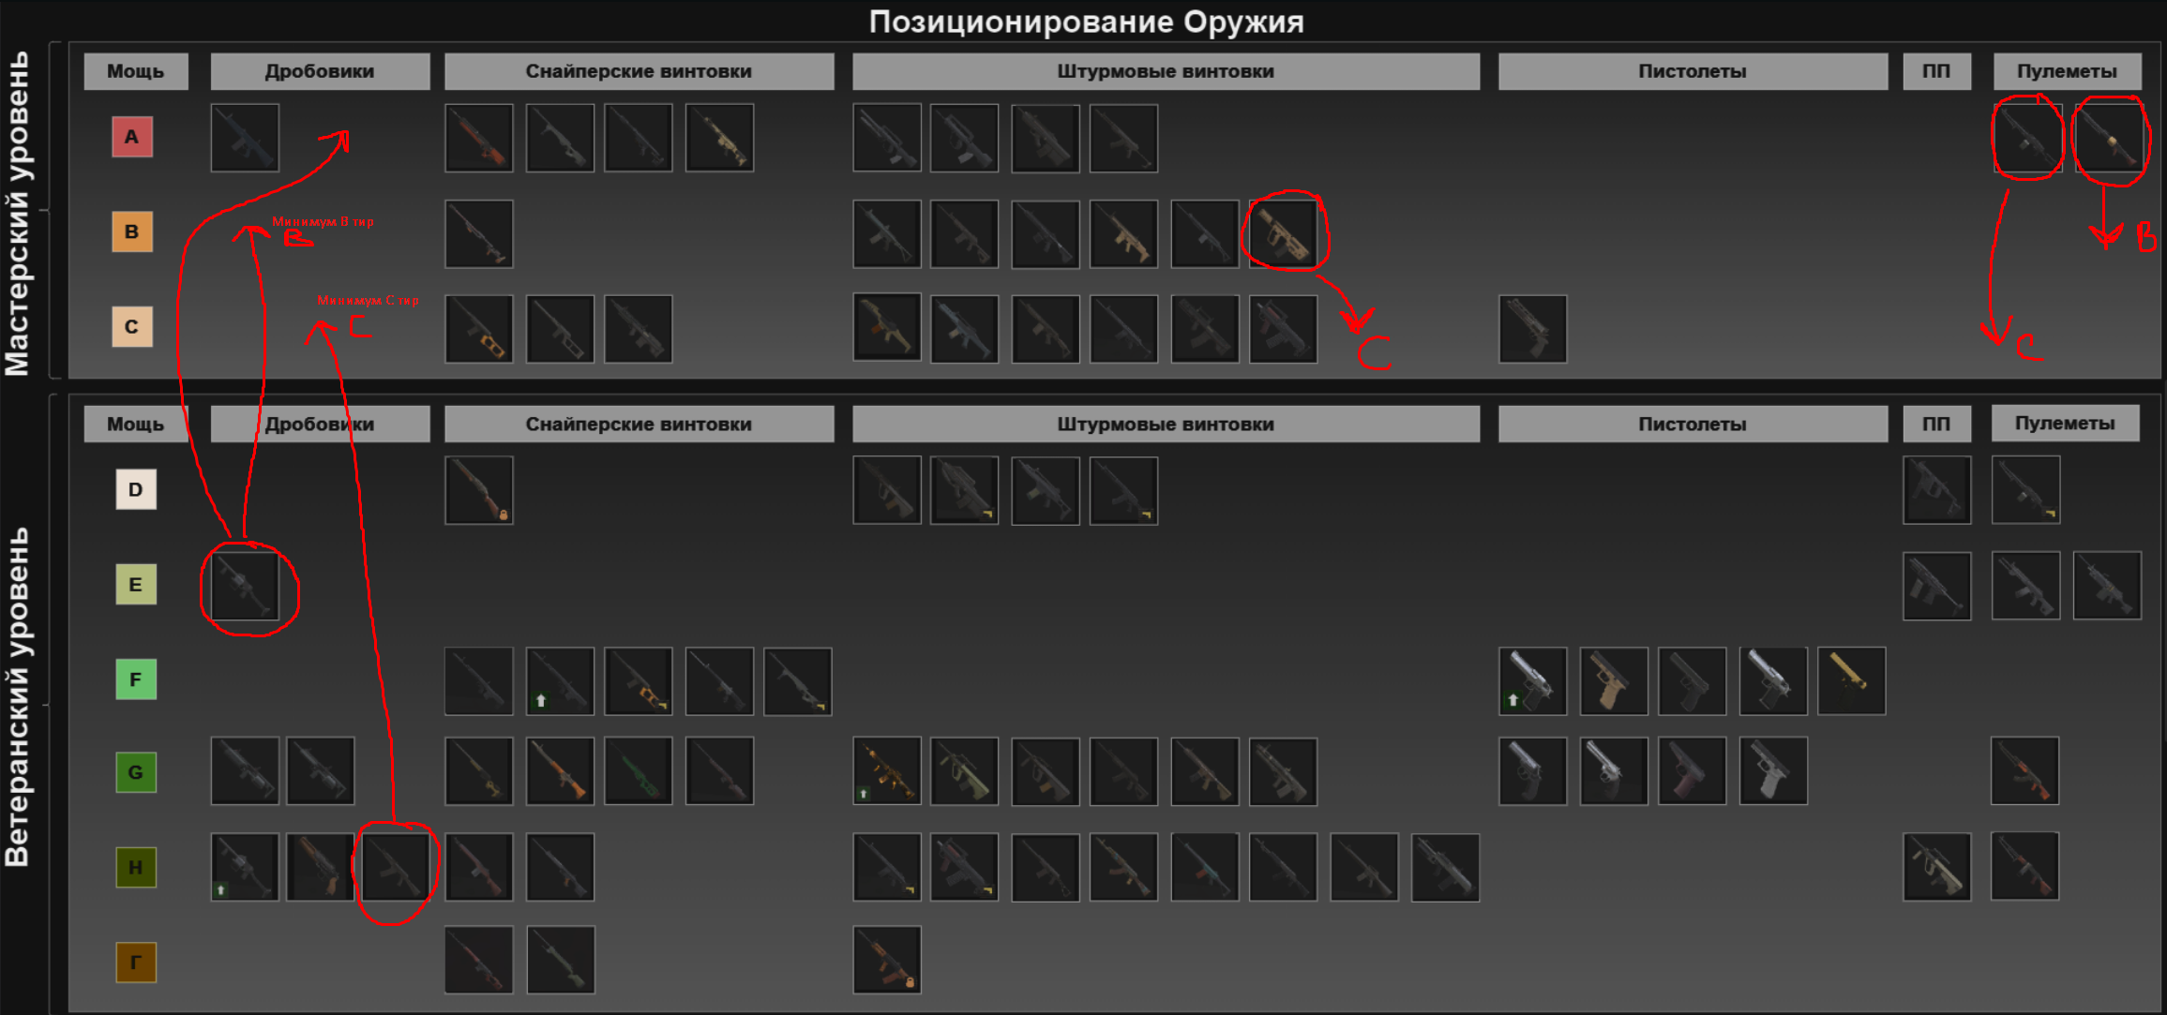The width and height of the screenshot is (2167, 1015).
Task: Click the circled tan rifle in tier B
Action: 1283,233
